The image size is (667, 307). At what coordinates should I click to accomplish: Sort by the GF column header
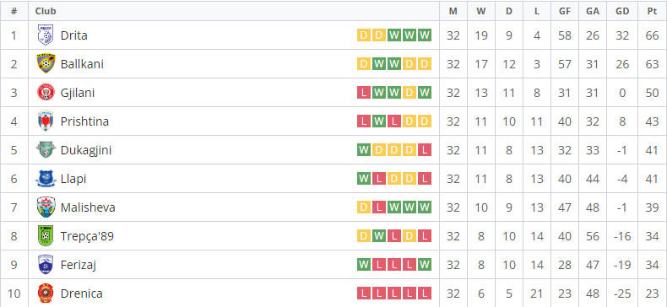(x=565, y=12)
